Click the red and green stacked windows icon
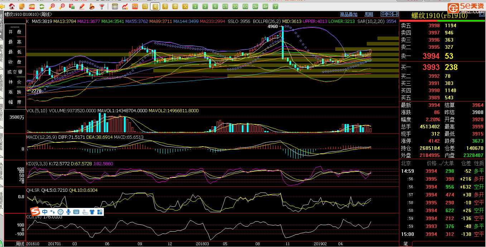The width and height of the screenshot is (486, 247). (72, 6)
